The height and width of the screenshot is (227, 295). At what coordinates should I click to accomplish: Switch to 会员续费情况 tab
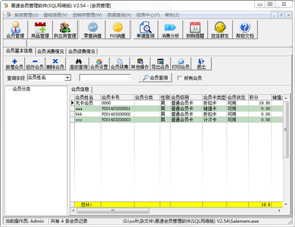coord(82,51)
